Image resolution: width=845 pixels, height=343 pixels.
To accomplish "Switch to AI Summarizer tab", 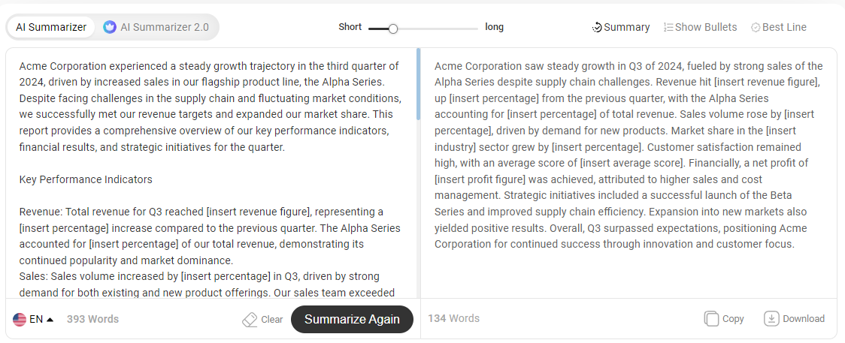I will click(51, 27).
